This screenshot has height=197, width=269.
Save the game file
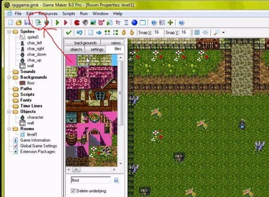27,22
